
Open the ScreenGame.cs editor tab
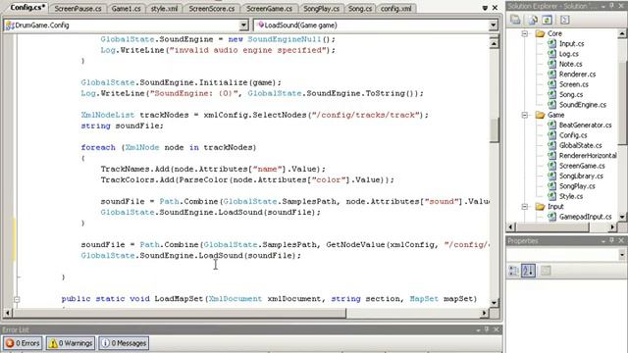coord(269,9)
